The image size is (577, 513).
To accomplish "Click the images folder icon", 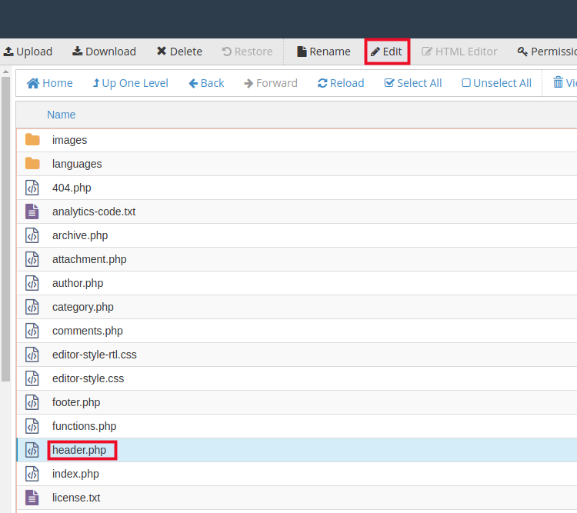I will point(32,140).
